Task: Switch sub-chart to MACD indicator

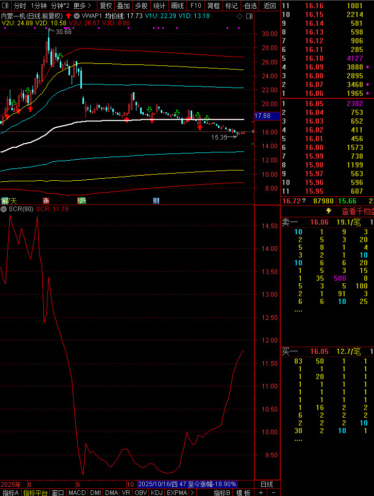Action: click(77, 492)
